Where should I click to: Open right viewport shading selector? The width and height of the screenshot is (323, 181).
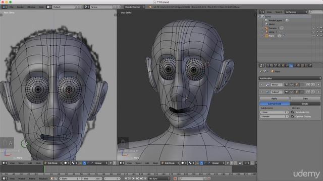[184, 163]
